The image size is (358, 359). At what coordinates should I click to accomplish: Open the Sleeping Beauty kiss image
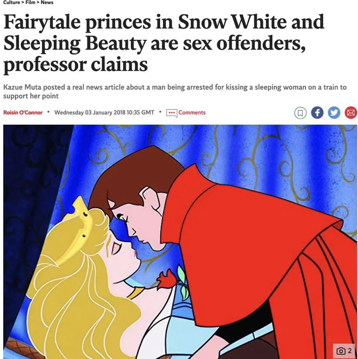click(180, 242)
